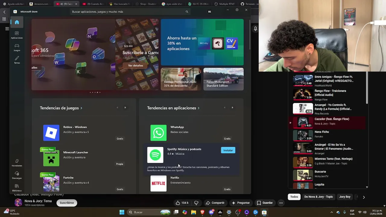Open Ventaja Profesional 2026 promo tile
Image resolution: width=386 pixels, height=217 pixels.
tap(181, 79)
